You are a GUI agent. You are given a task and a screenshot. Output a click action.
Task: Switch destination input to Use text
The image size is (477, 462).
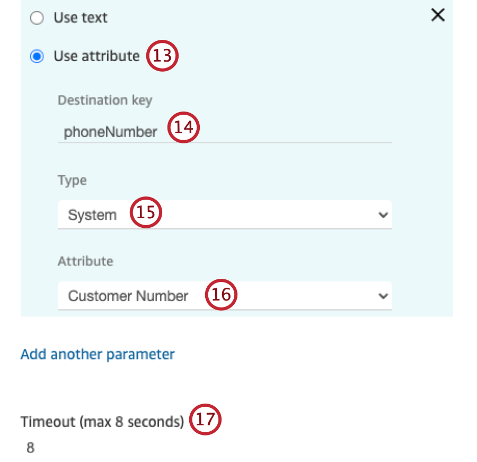(37, 18)
